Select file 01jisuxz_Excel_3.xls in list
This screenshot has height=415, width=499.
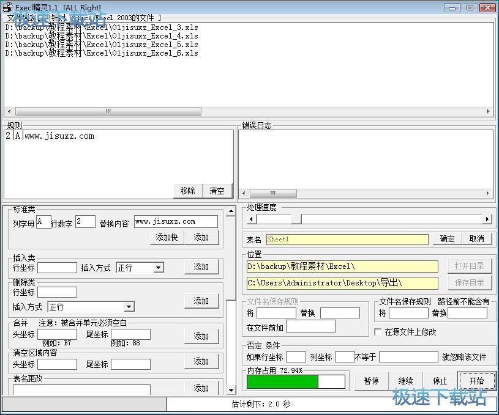tap(102, 28)
